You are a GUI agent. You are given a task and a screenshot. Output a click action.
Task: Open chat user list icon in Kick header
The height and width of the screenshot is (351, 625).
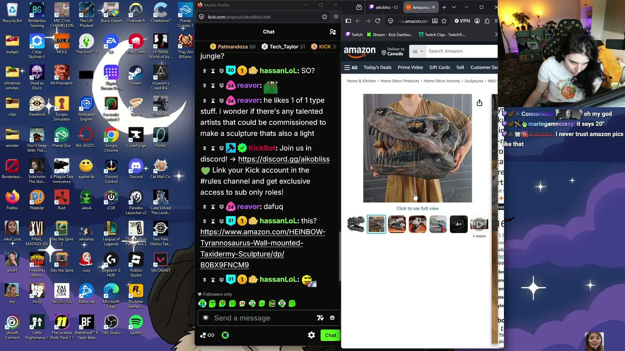click(333, 32)
